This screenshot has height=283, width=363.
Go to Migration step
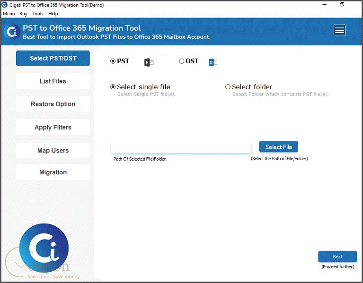click(53, 172)
